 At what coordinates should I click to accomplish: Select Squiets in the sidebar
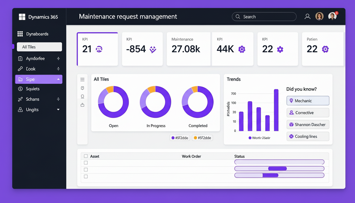(32, 89)
